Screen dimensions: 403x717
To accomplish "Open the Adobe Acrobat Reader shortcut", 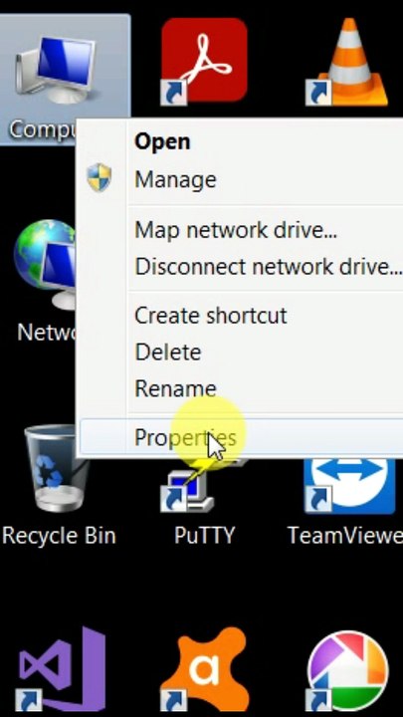I will [x=204, y=60].
